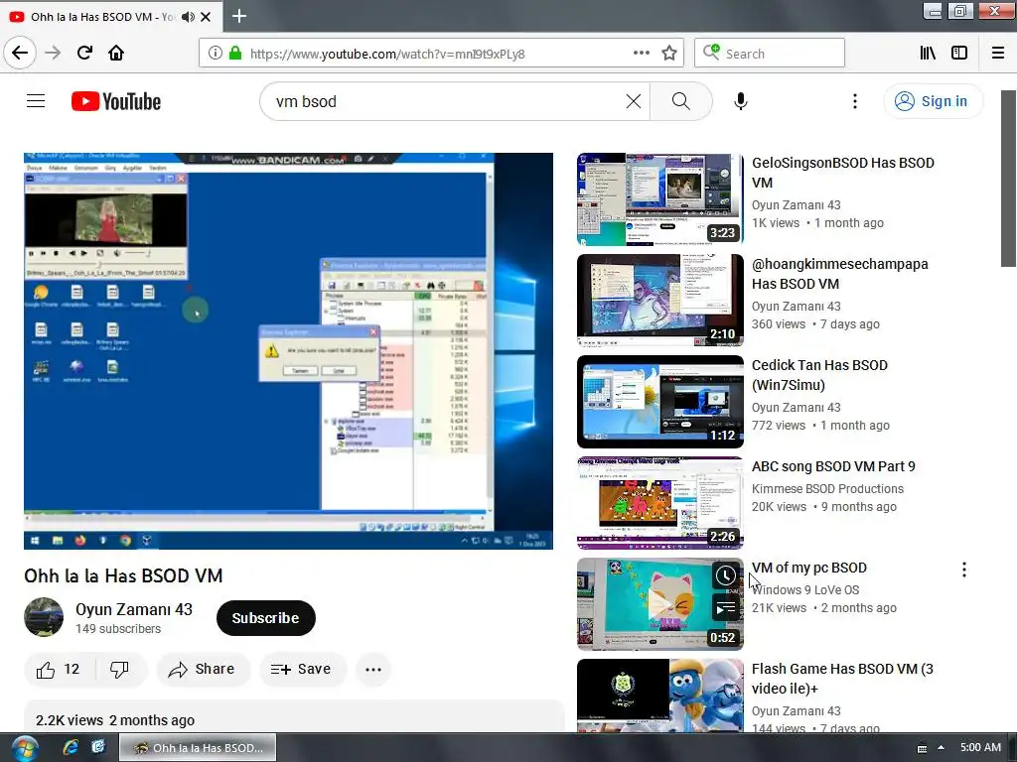1017x762 pixels.
Task: Reload the current page
Action: pyautogui.click(x=84, y=53)
